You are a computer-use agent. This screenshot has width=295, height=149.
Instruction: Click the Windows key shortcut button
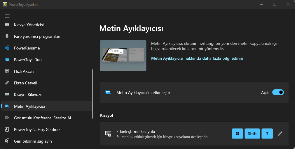pos(238,134)
